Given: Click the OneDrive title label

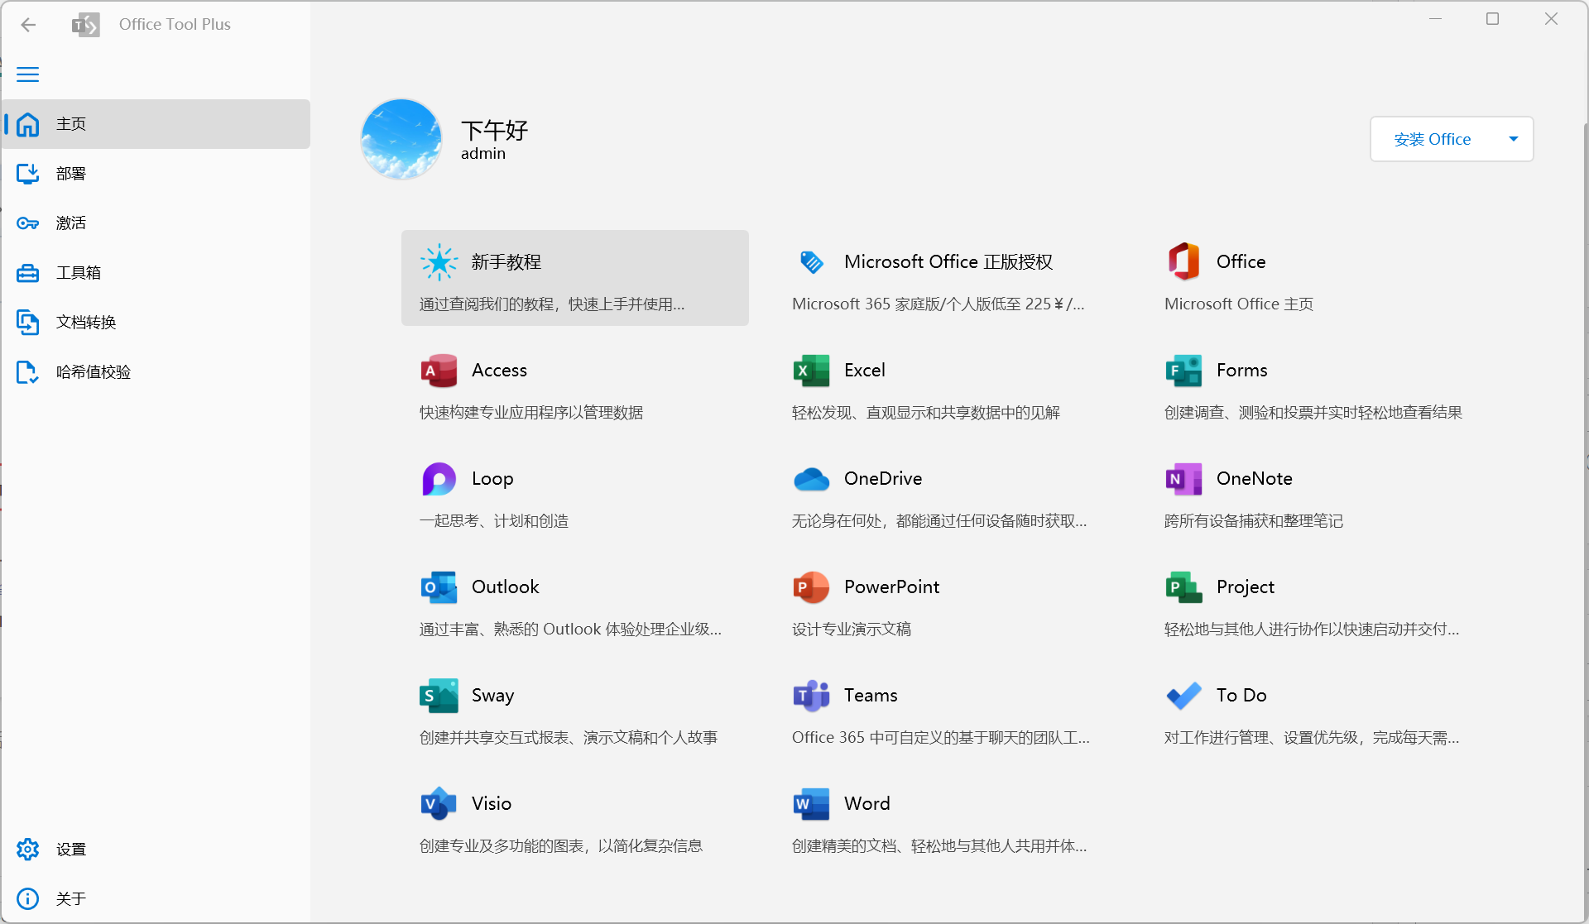Looking at the screenshot, I should click(883, 479).
